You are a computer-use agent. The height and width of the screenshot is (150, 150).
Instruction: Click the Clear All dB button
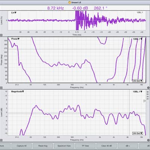click(x=106, y=146)
